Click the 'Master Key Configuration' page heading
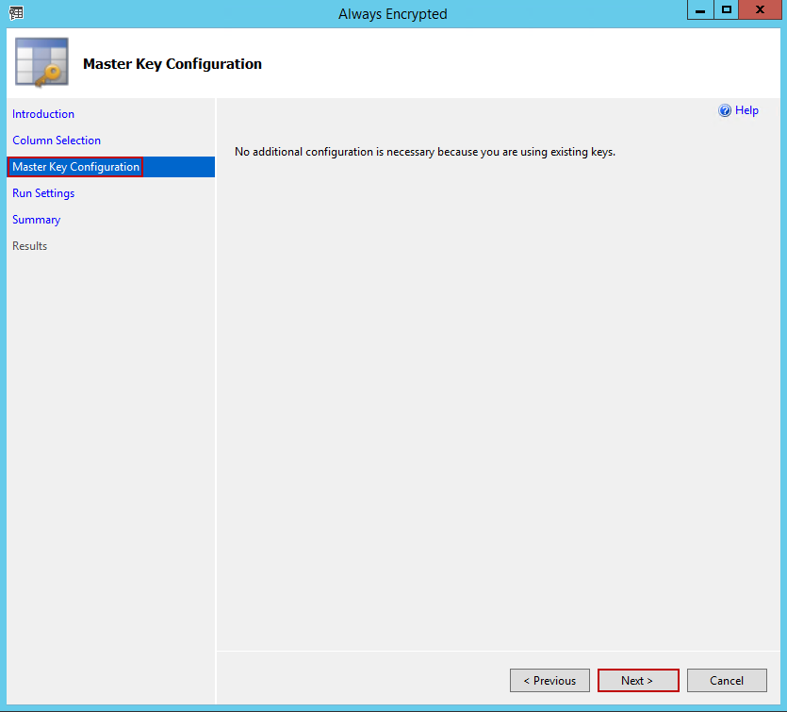 [172, 64]
